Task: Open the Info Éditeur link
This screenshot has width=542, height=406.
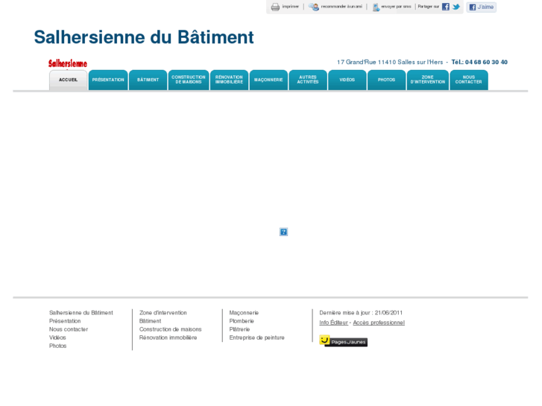Action: (333, 323)
